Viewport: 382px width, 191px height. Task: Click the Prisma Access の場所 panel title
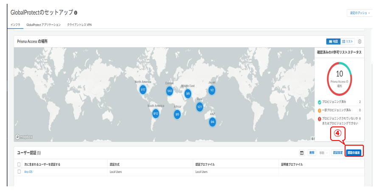(x=32, y=42)
